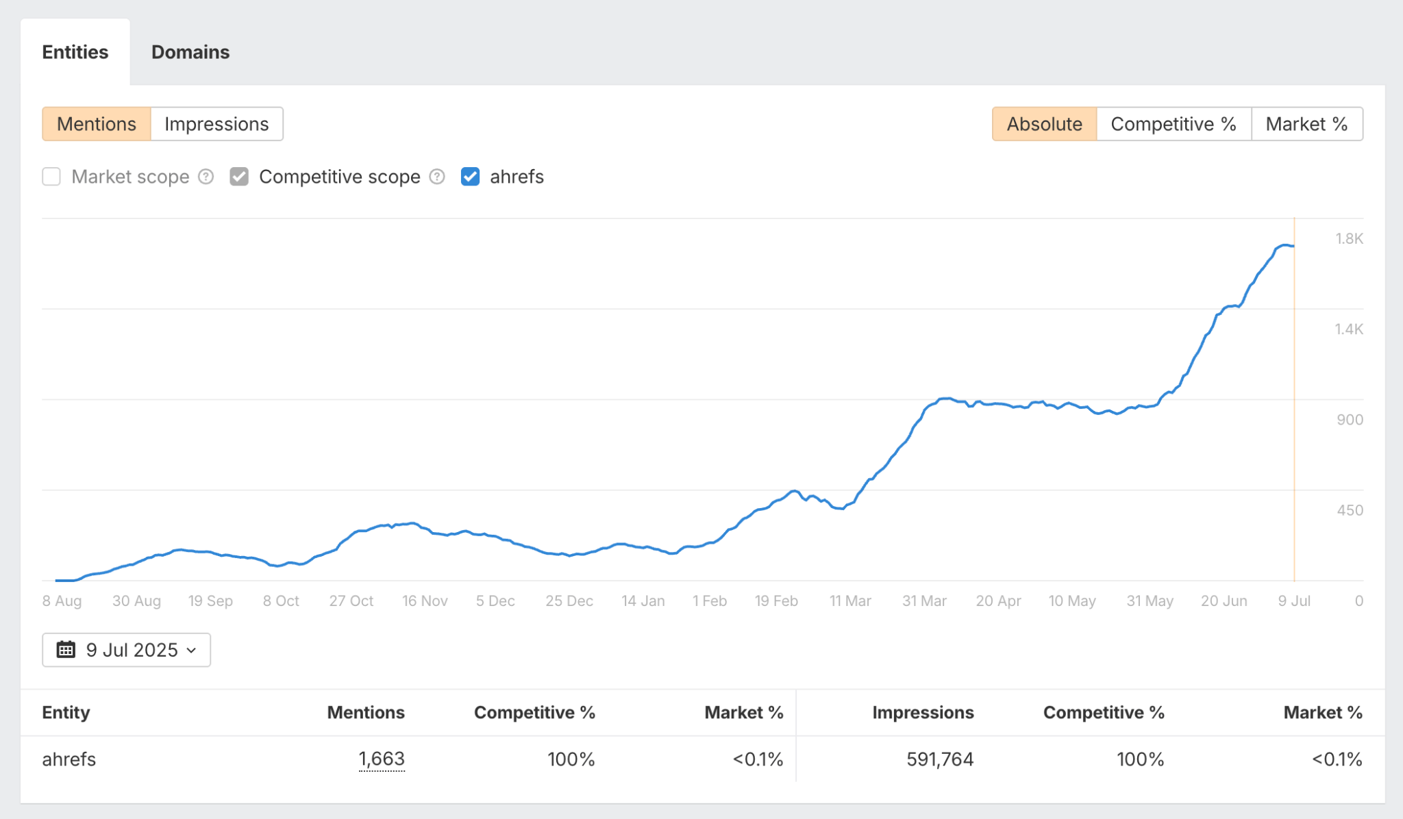The image size is (1403, 819).
Task: Enable the Market scope checkbox
Action: click(x=51, y=177)
